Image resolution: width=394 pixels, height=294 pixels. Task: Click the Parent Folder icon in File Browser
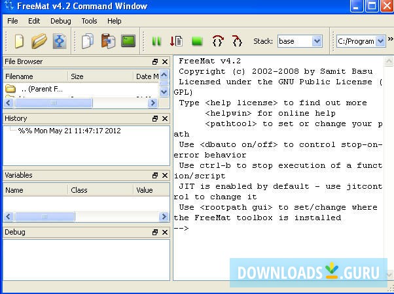[x=10, y=89]
